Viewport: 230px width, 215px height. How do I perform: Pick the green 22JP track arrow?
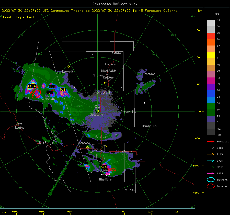click(x=211, y=167)
